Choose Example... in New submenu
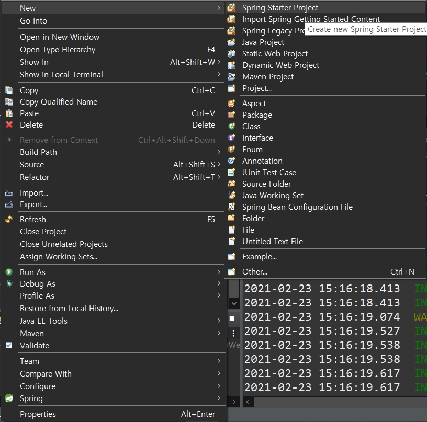Image resolution: width=427 pixels, height=422 pixels. pyautogui.click(x=325, y=257)
